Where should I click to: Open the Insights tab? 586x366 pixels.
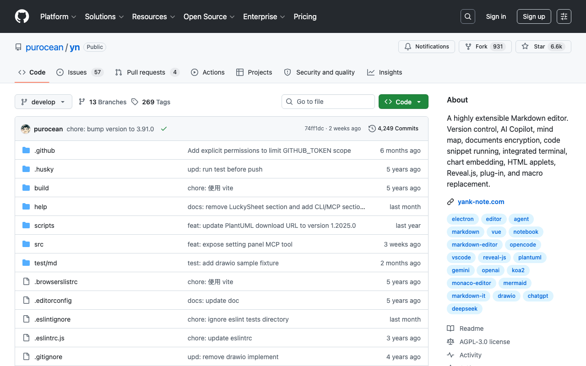click(385, 72)
